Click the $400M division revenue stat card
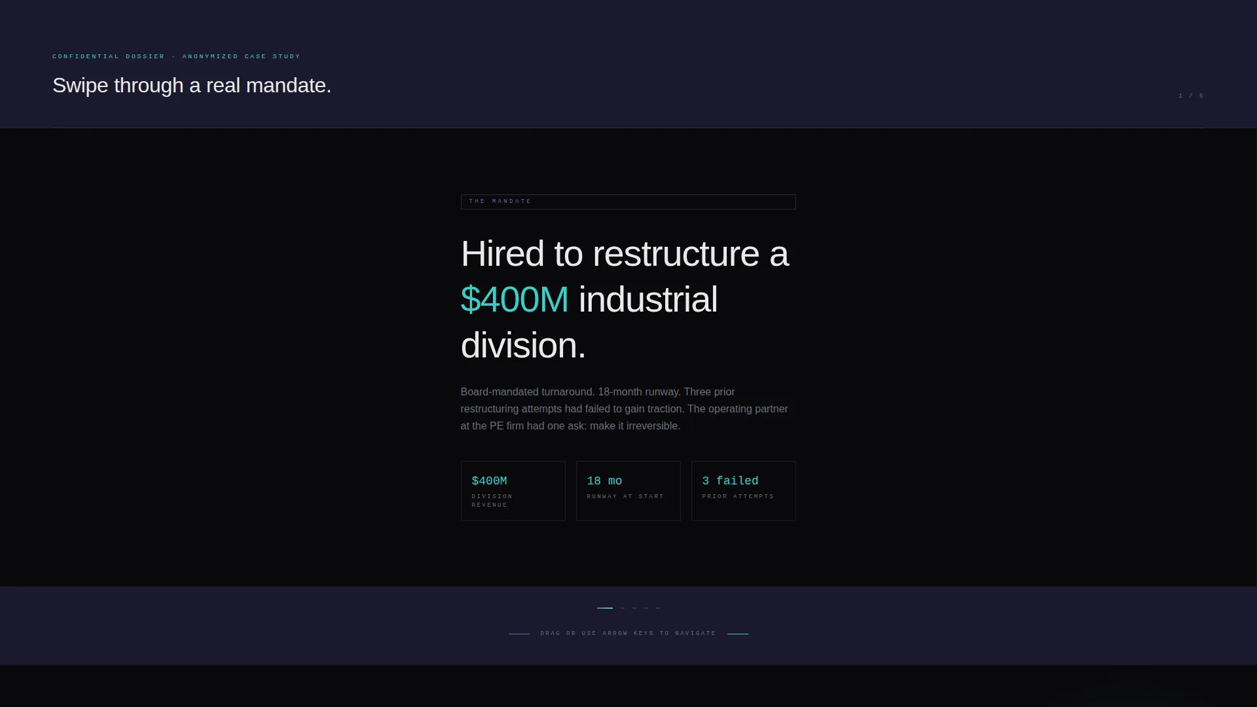1257x707 pixels. point(513,491)
